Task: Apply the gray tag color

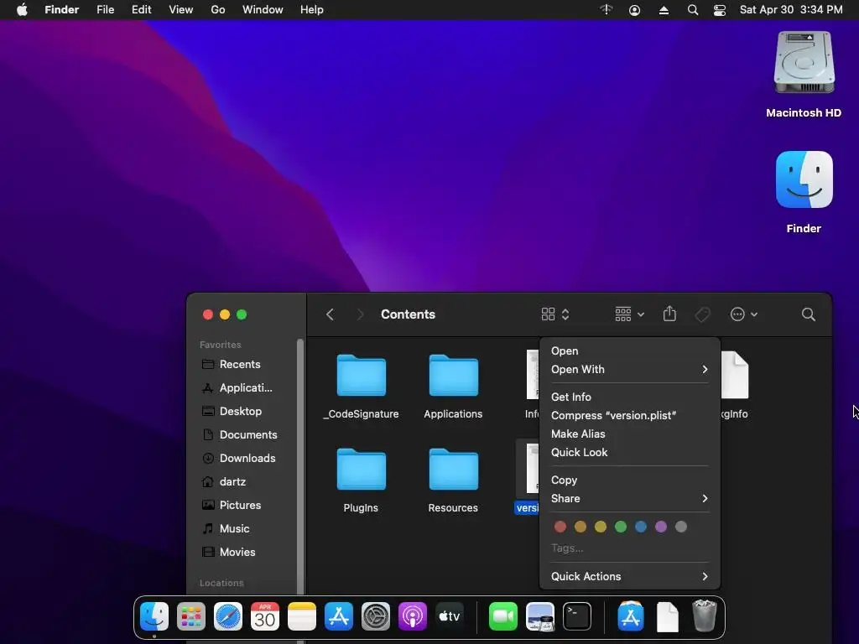Action: 681,527
